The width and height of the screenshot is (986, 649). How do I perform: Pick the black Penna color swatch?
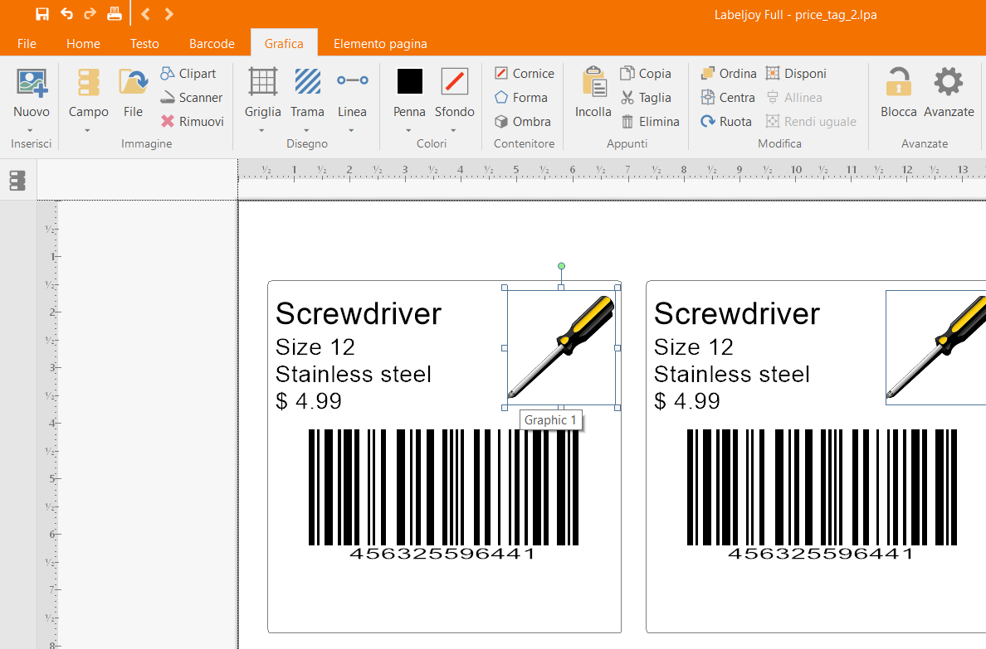tap(409, 81)
